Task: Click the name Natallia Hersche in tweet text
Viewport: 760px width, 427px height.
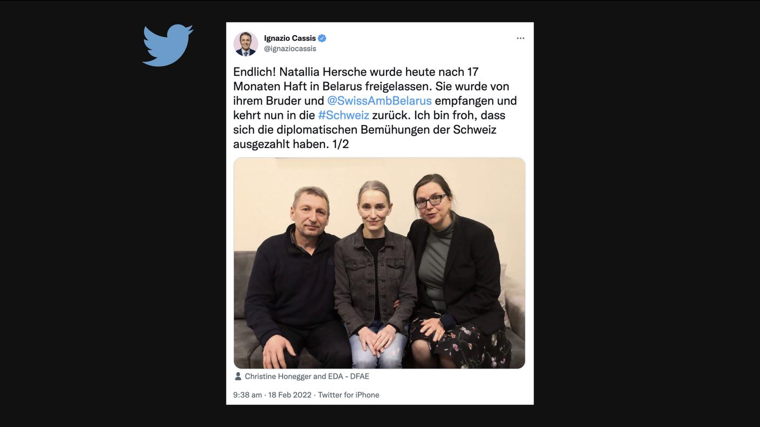Action: [323, 72]
